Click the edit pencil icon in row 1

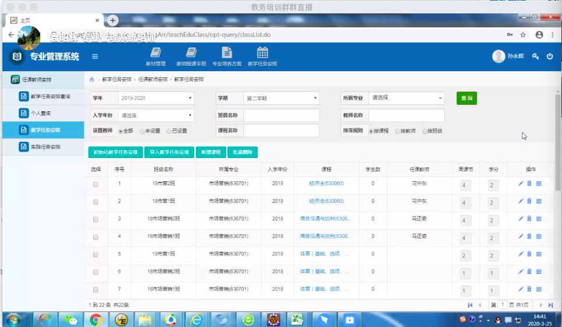point(521,184)
